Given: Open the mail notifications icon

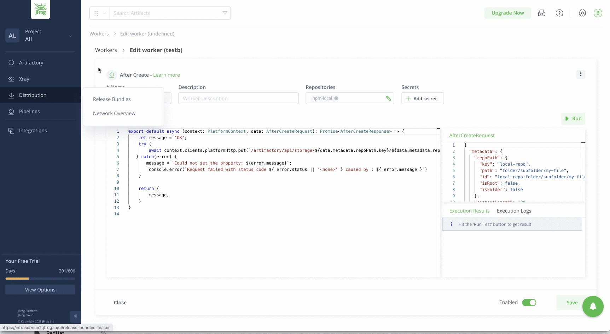Looking at the screenshot, I should [x=541, y=13].
